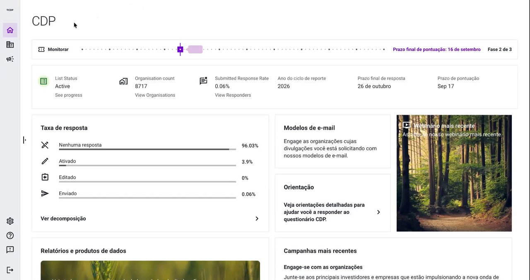Viewport: 530px width, 280px height.
Task: Click the Monitorar label
Action: 58,50
